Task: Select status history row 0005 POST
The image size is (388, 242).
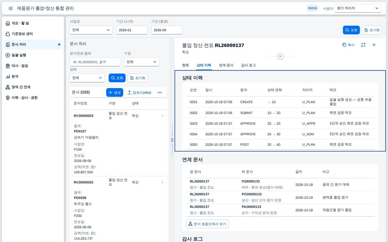Action: (x=280, y=145)
